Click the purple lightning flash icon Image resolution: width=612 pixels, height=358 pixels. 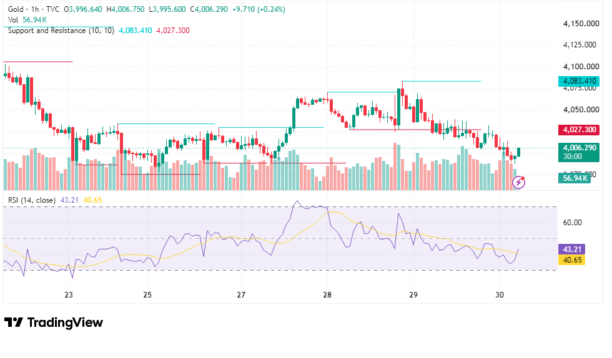(x=519, y=182)
